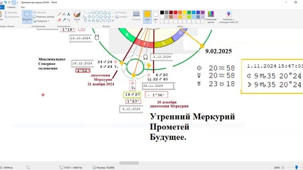Choose the Oval shape
Viewport: 303px width, 170px height.
tap(93, 13)
